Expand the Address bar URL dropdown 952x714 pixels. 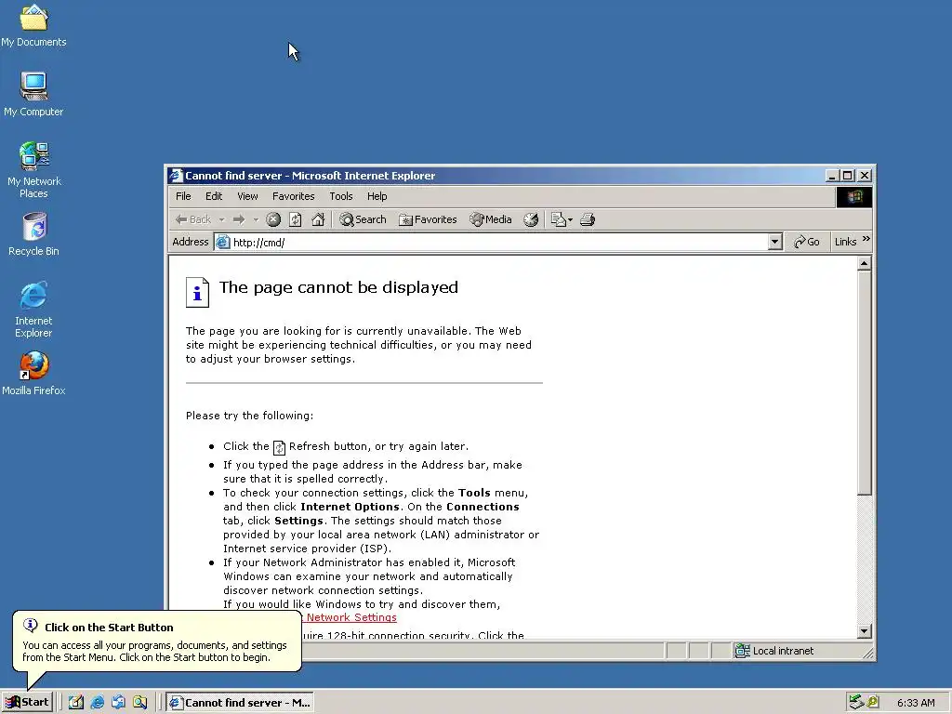(774, 243)
